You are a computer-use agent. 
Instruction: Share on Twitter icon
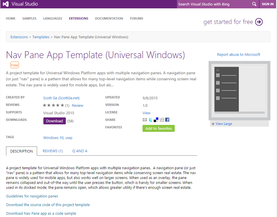[151, 120]
